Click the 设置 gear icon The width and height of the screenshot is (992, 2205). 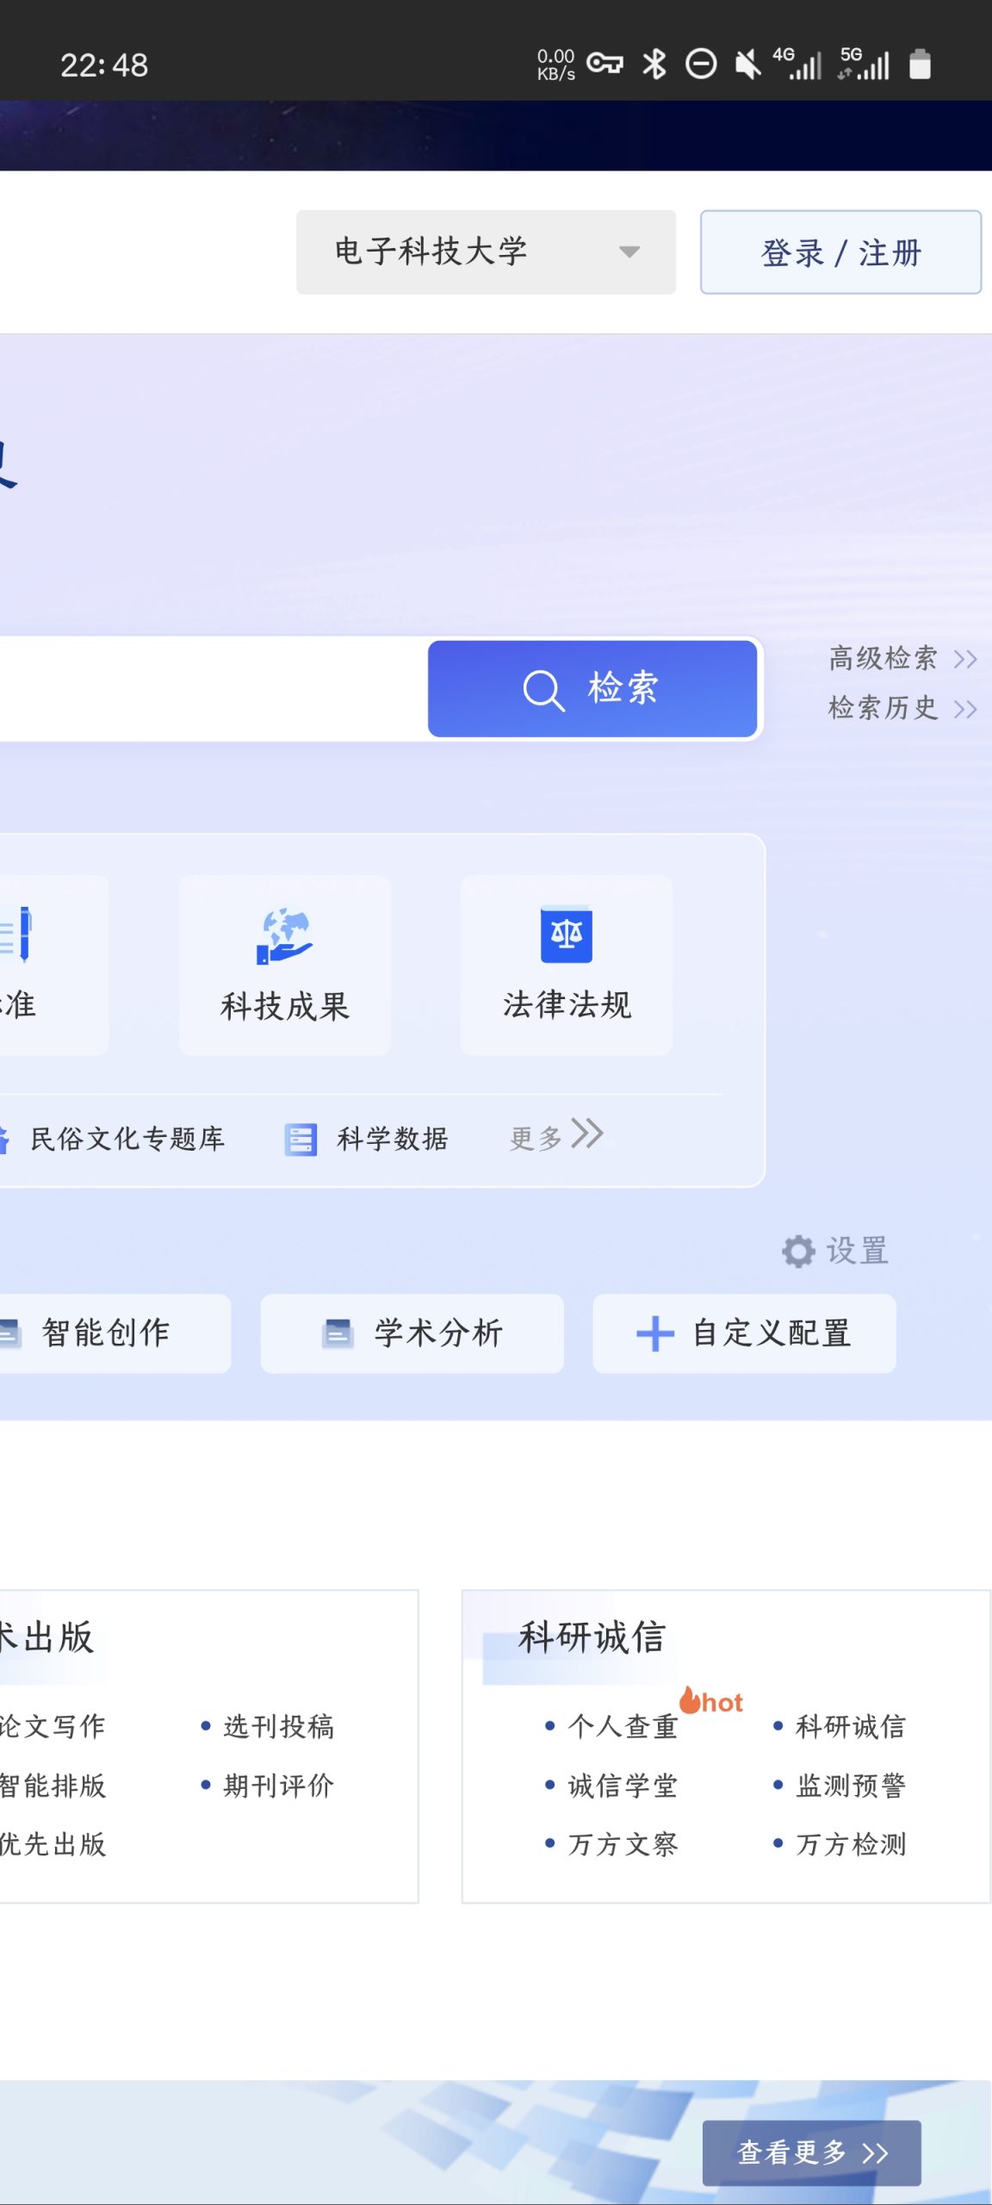coord(798,1251)
